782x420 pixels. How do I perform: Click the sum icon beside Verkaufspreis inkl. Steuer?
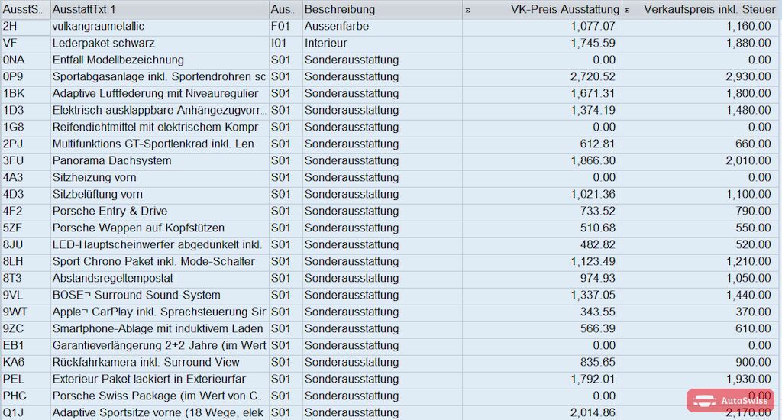tap(628, 10)
